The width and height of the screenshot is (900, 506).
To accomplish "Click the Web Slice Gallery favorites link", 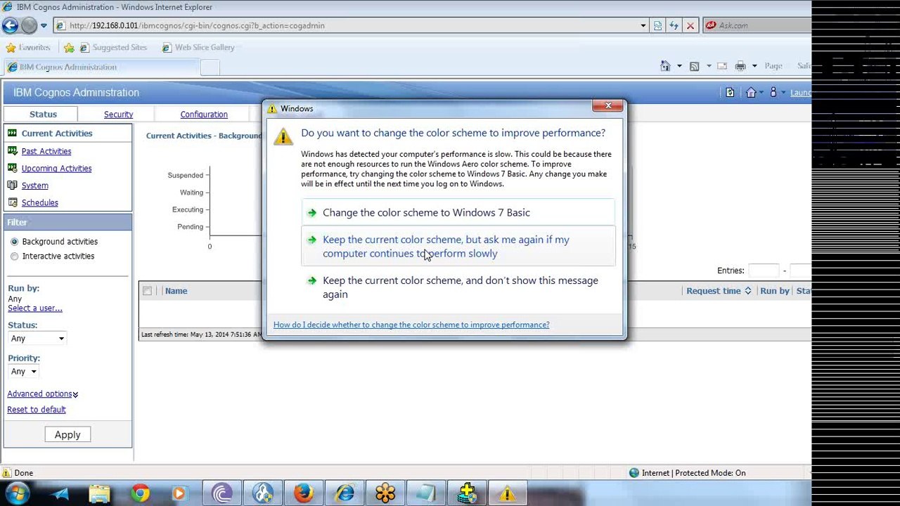I will coord(198,48).
